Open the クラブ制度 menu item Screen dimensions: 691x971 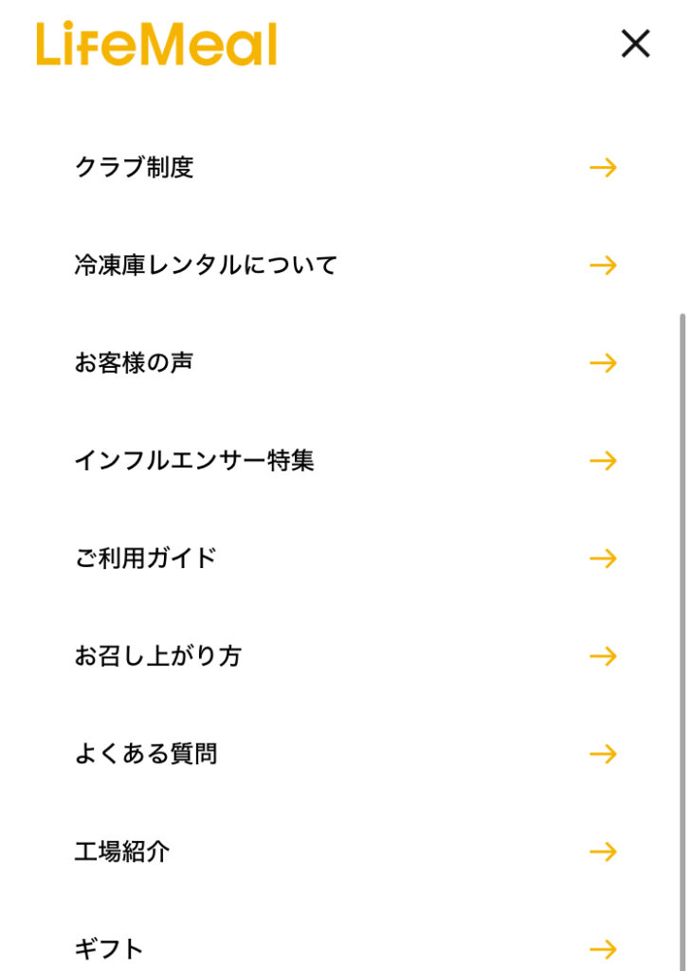pos(134,168)
